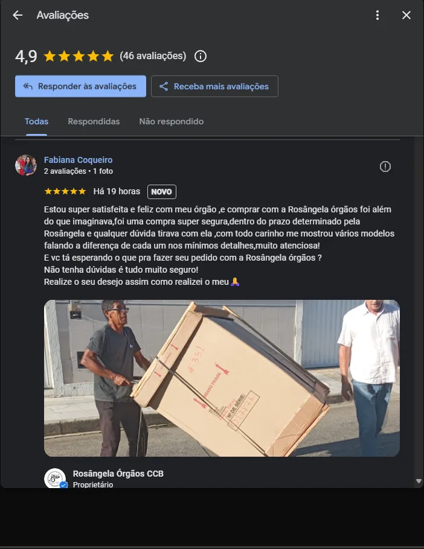Close the Avaliações panel
Image resolution: width=424 pixels, height=549 pixels.
tap(406, 15)
